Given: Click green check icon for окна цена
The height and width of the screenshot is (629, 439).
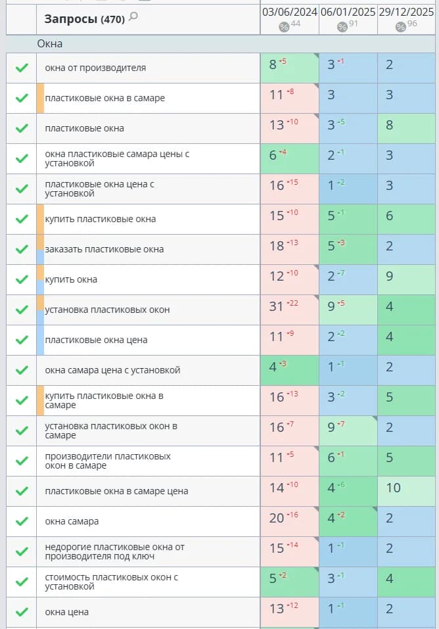Looking at the screenshot, I should [x=22, y=612].
